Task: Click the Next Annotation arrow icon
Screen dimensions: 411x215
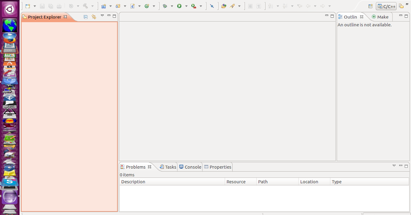Action: (x=270, y=6)
